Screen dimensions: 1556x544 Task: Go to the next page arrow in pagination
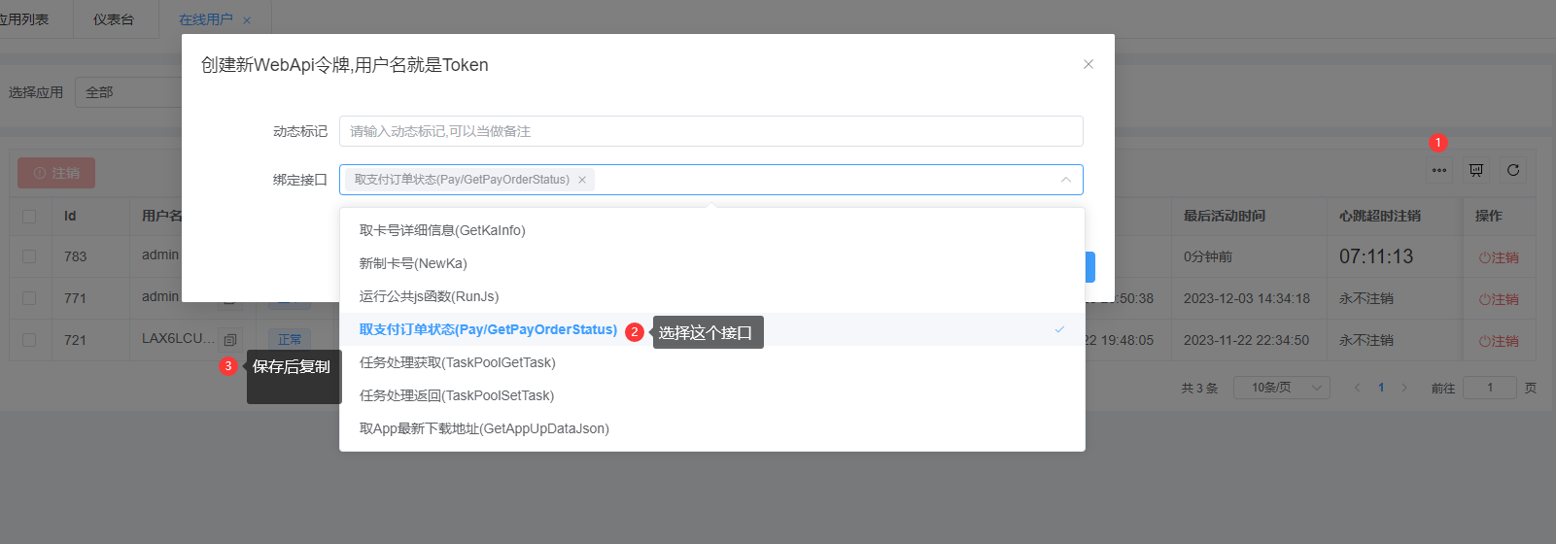click(x=1403, y=388)
